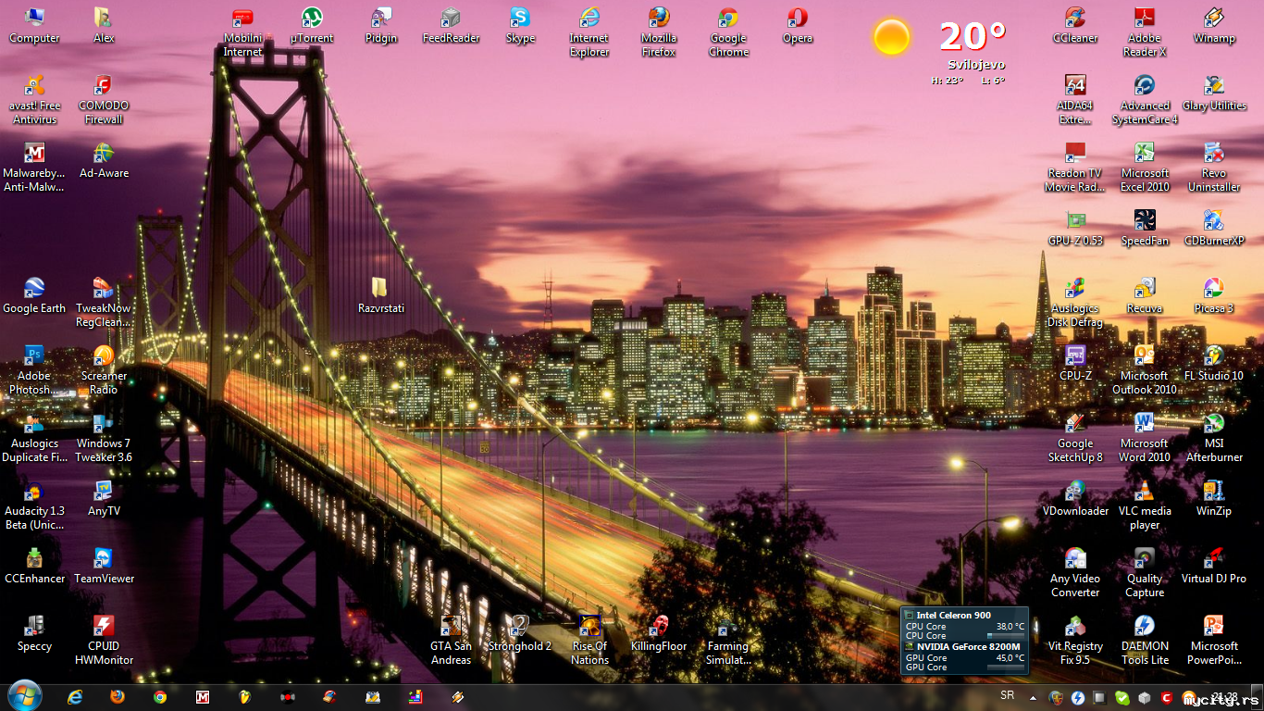Viewport: 1264px width, 711px height.
Task: Select the Audacity 1.3 Beta shortcut
Action: pos(34,505)
